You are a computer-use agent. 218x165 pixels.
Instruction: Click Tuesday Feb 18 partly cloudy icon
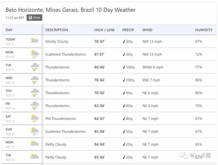click(x=34, y=156)
